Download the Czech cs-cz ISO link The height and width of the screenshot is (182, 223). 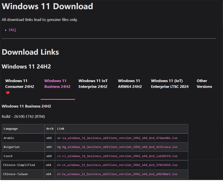117,156
